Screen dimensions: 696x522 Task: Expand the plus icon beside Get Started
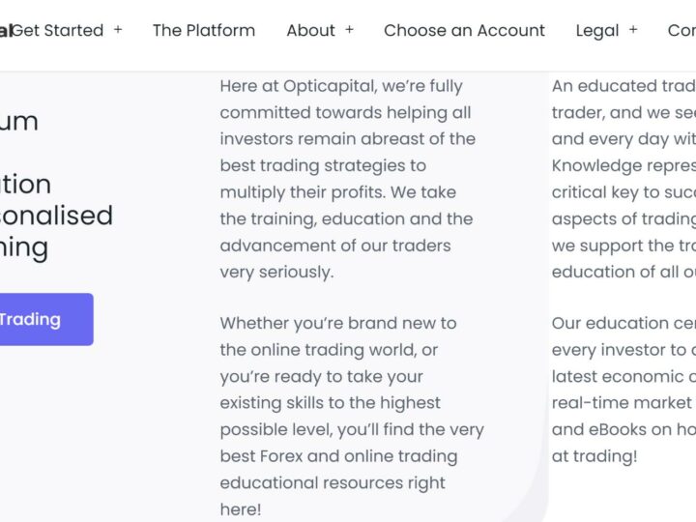(x=118, y=30)
